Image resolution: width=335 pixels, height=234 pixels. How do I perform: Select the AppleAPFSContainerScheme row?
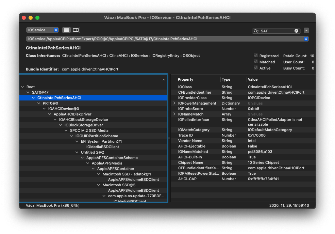click(x=94, y=158)
